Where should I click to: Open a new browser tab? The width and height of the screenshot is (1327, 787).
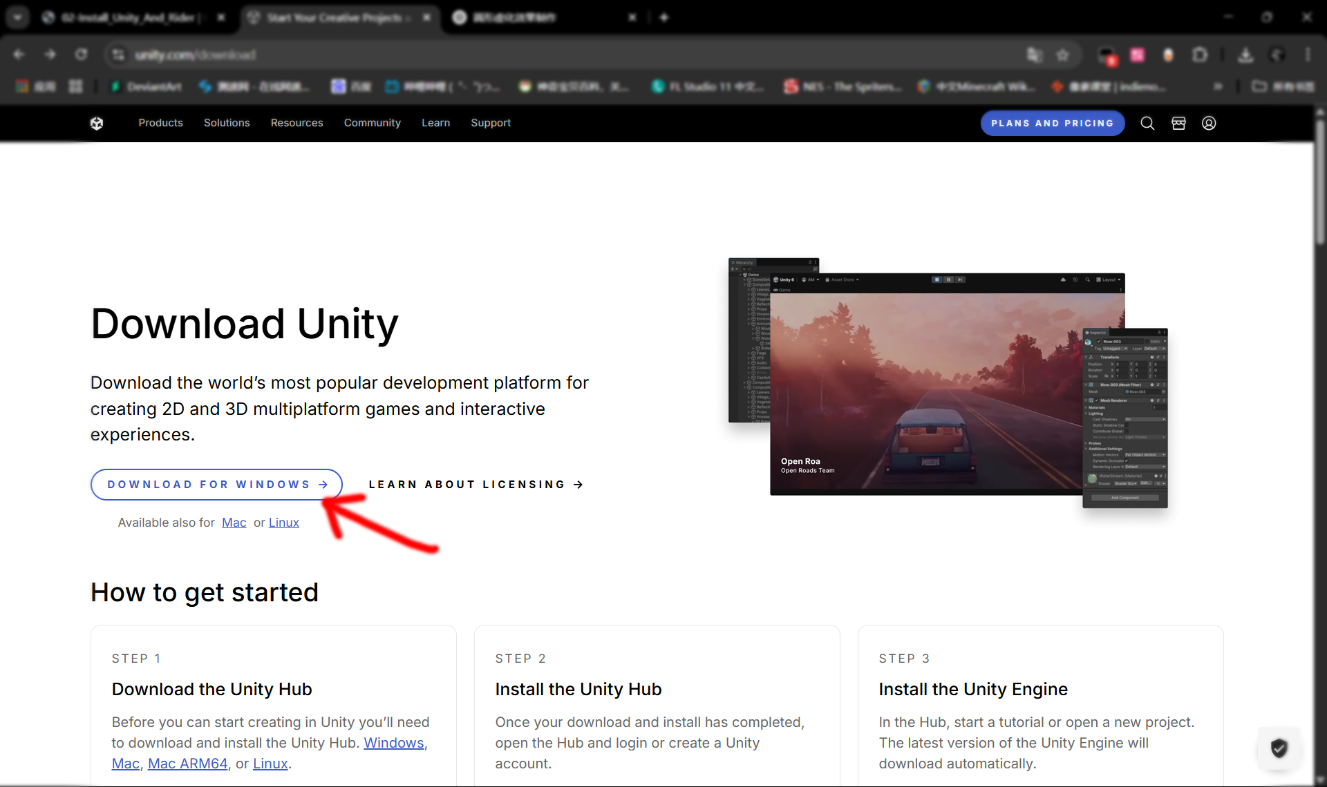click(x=664, y=17)
